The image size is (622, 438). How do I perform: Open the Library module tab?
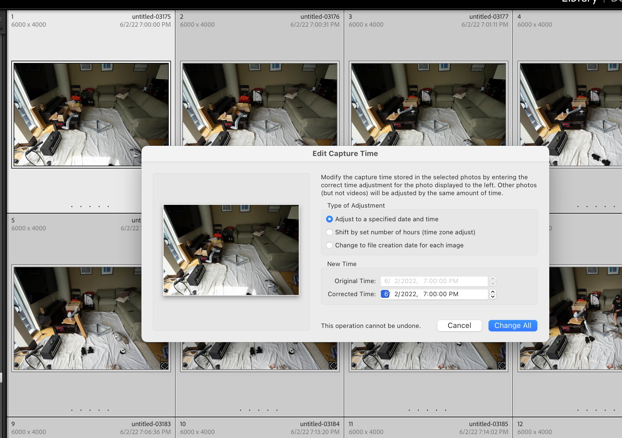click(x=579, y=2)
